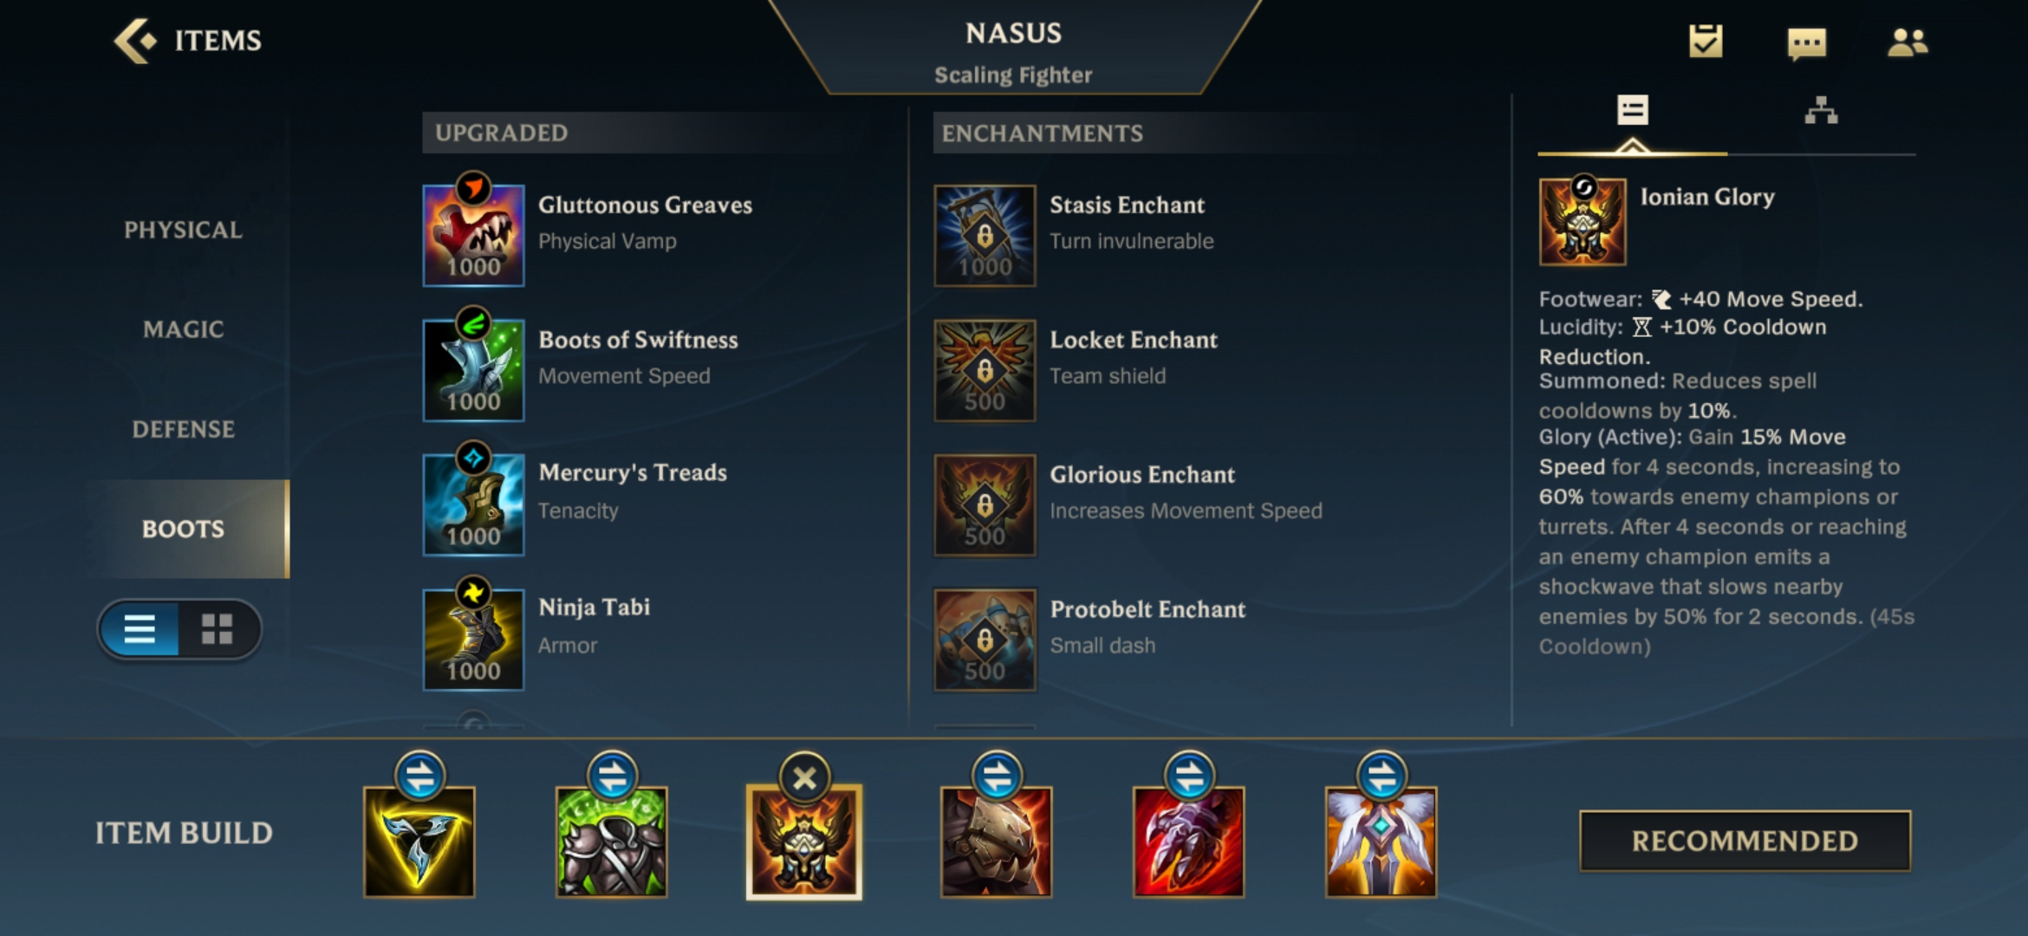Pick the Protobelt Enchant icon
Image resolution: width=2028 pixels, height=936 pixels.
[x=985, y=640]
